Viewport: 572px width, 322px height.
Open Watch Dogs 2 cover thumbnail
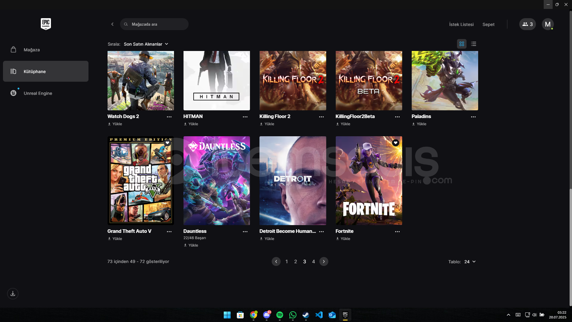click(x=141, y=80)
